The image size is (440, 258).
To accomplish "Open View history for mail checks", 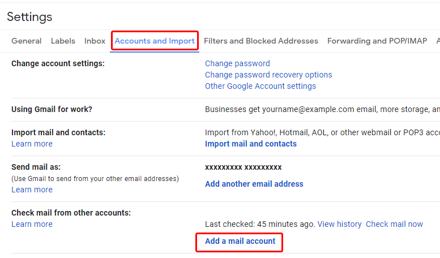I will pos(339,224).
